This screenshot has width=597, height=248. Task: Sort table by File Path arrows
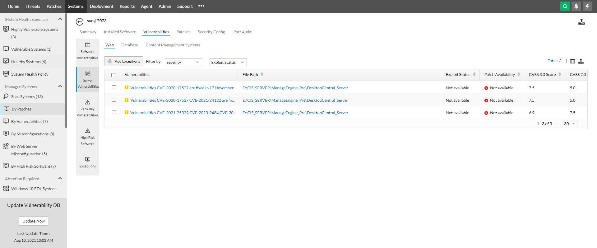click(x=262, y=74)
